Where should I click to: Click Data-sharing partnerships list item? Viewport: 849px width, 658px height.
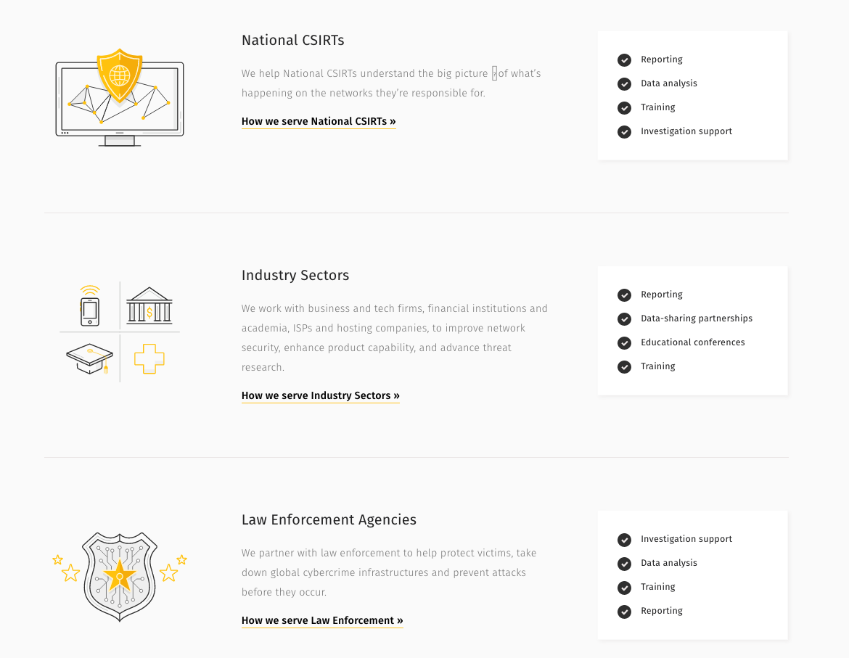tap(696, 318)
